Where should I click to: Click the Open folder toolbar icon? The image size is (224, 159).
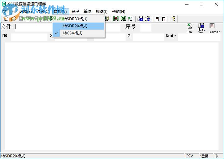click(14, 19)
